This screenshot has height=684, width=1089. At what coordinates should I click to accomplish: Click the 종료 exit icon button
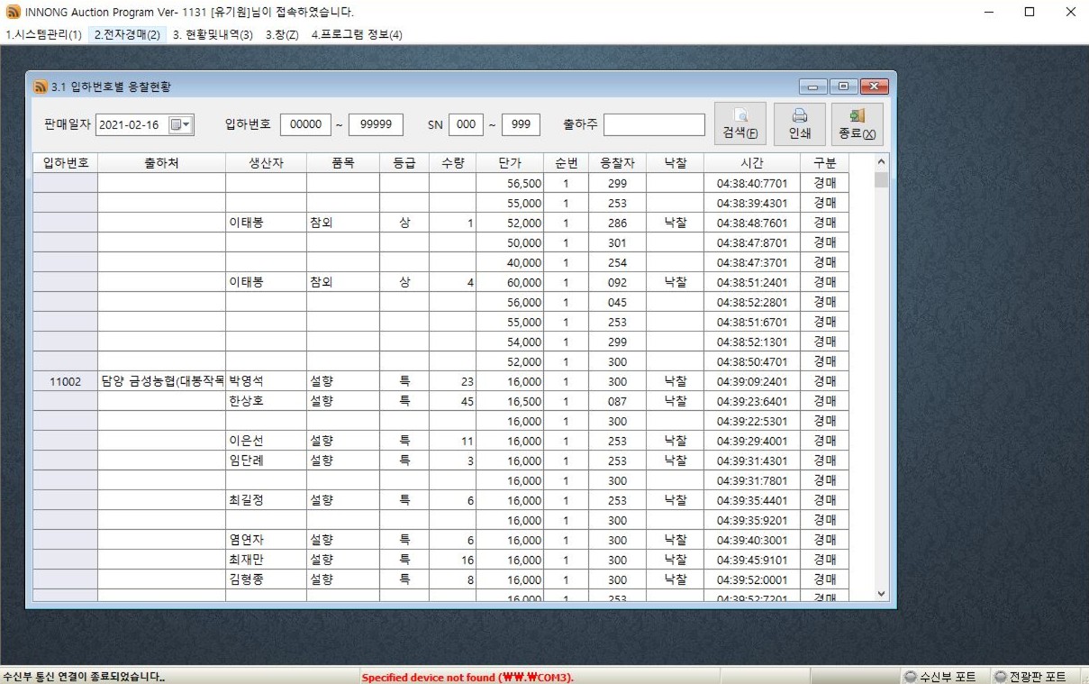tap(857, 124)
